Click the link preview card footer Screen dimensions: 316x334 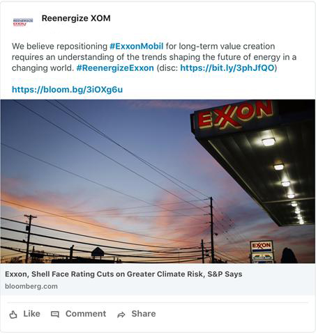158,279
